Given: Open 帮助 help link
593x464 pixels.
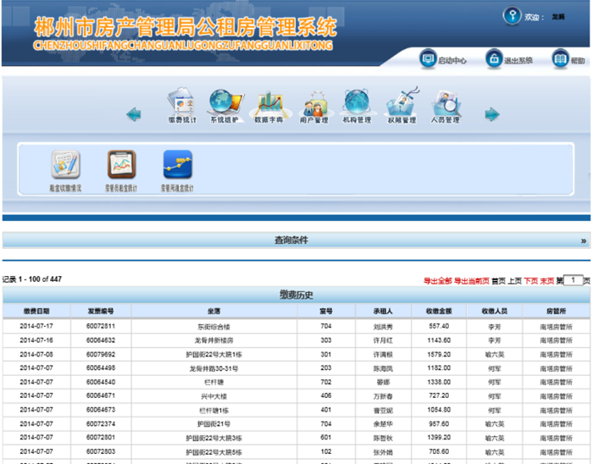Looking at the screenshot, I should click(x=568, y=60).
